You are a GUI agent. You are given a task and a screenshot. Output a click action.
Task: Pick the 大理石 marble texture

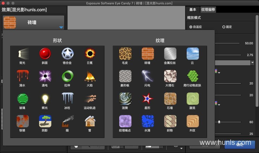(x=170, y=76)
